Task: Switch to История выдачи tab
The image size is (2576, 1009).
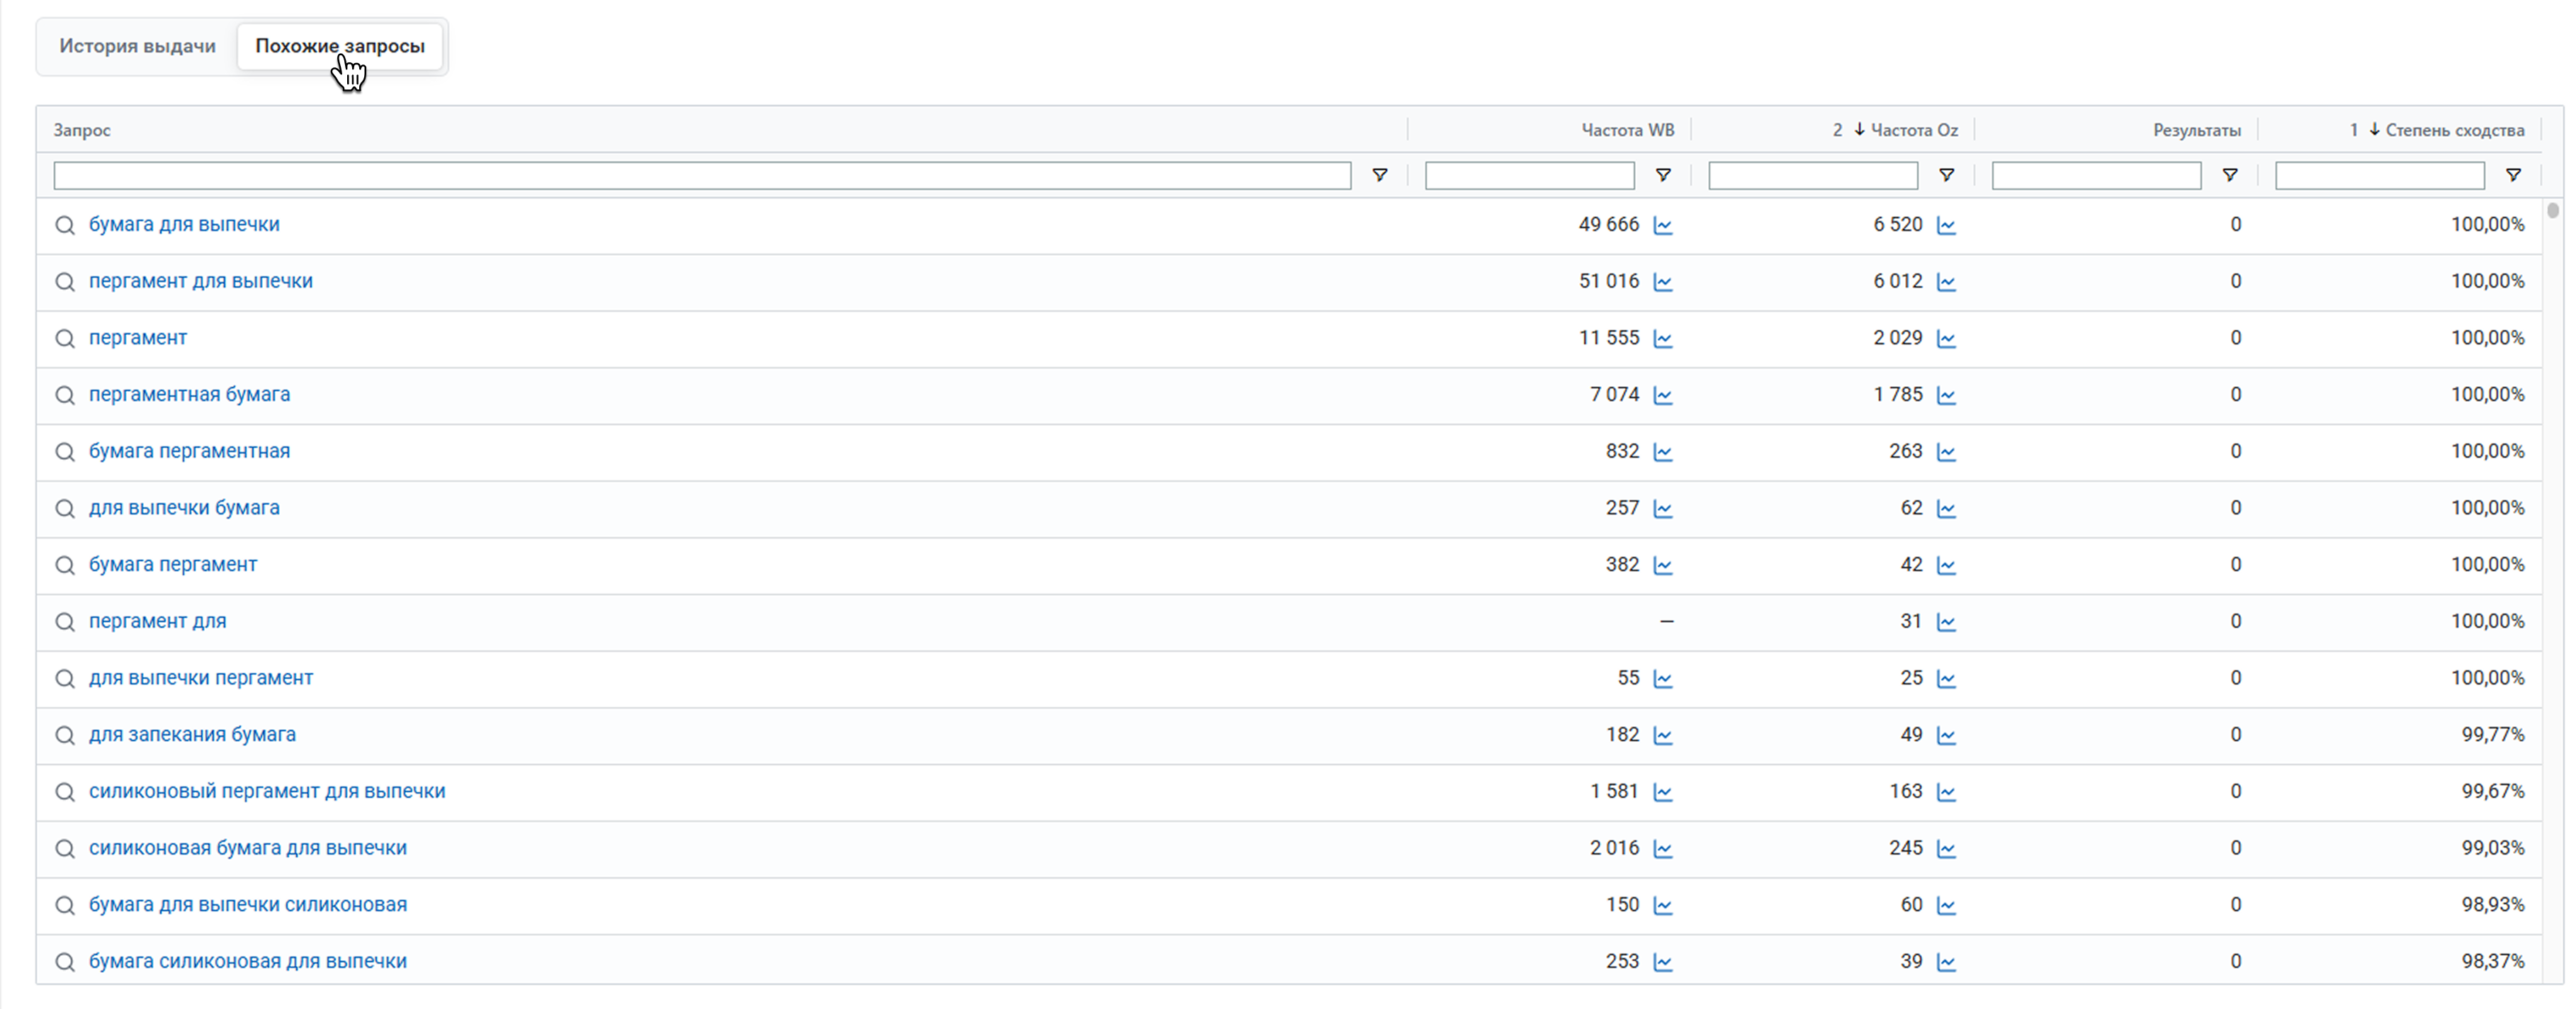Action: 137,46
